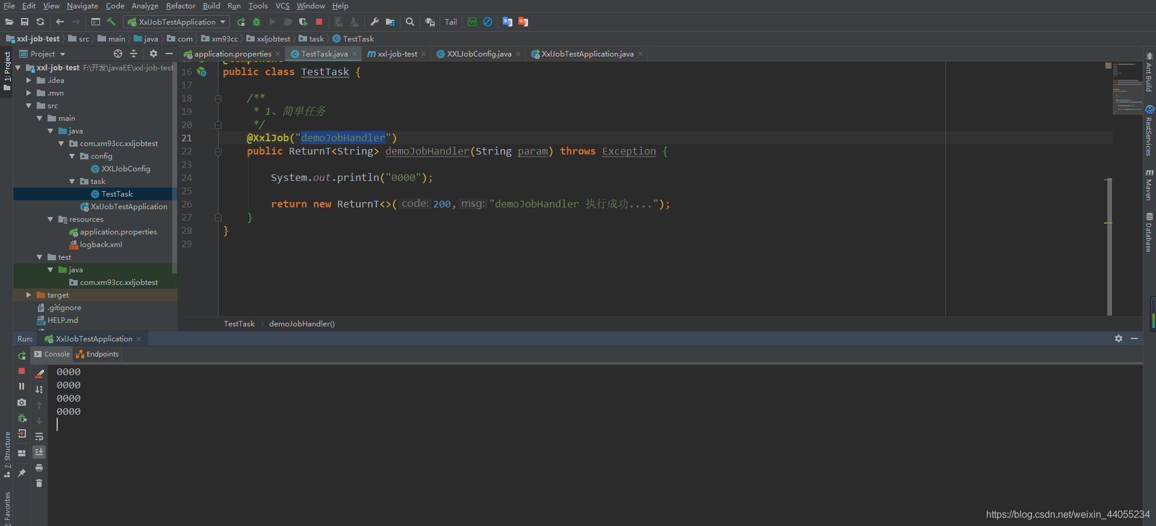The height and width of the screenshot is (526, 1156).
Task: Close the xxl-job-test editor tab
Action: [424, 54]
